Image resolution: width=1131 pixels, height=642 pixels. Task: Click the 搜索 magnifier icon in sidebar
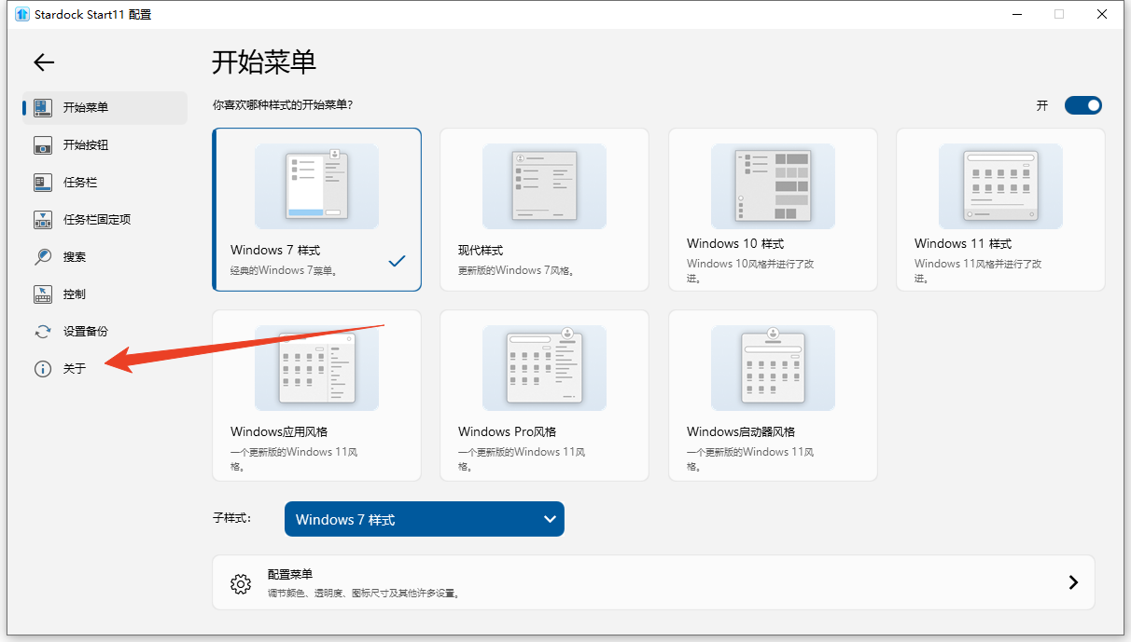point(42,256)
